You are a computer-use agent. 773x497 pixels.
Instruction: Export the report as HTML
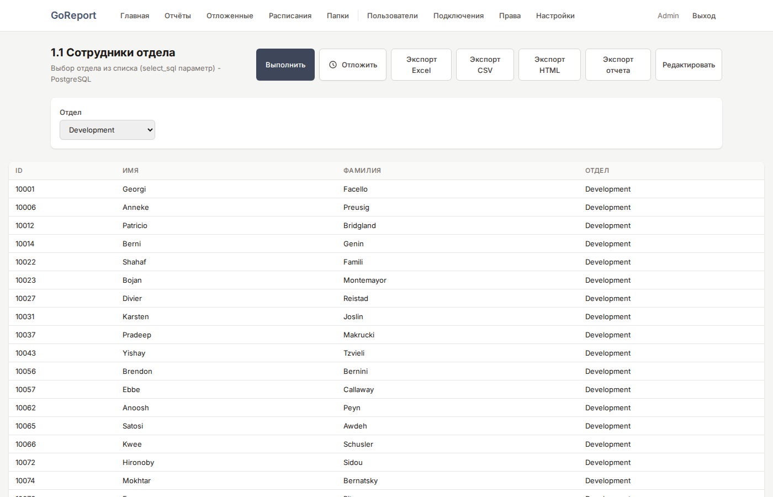(549, 65)
